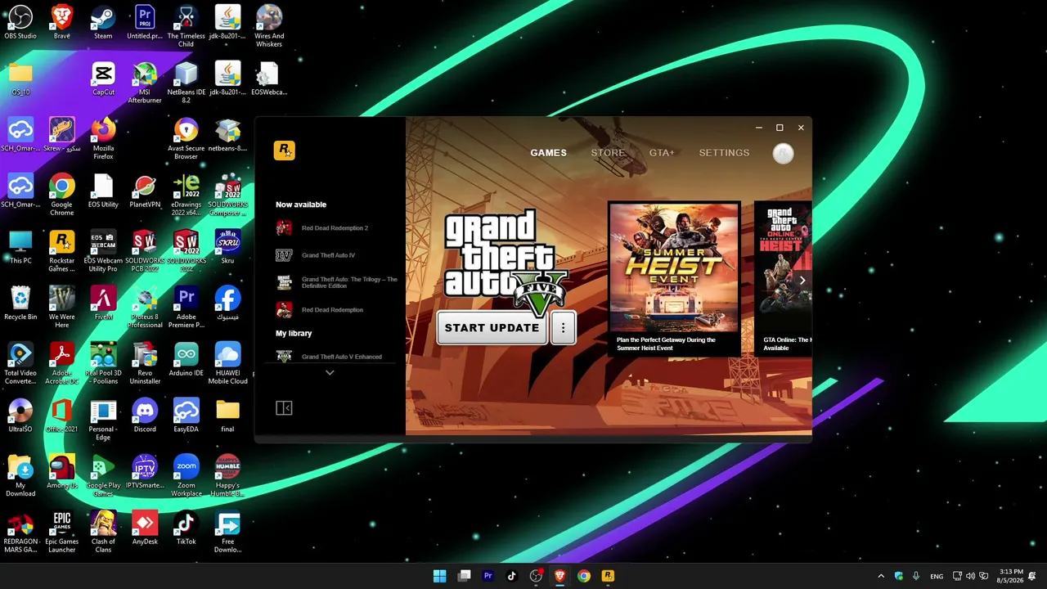Screen dimensions: 1047x589
Task: Select Grand Theft Auto IV in sidebar
Action: point(316,255)
